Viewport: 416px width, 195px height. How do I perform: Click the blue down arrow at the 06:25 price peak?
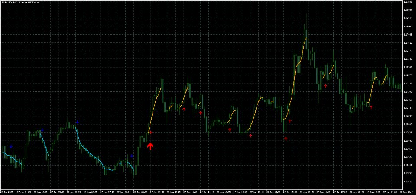(78, 122)
